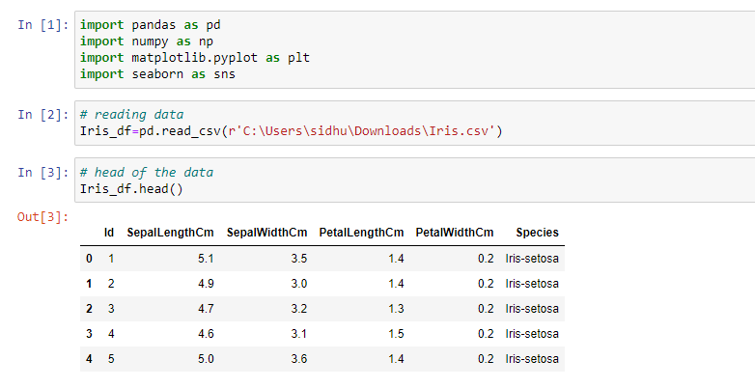Click the Iris.csv file path string
Viewport: 755px width, 388px height.
click(x=362, y=131)
